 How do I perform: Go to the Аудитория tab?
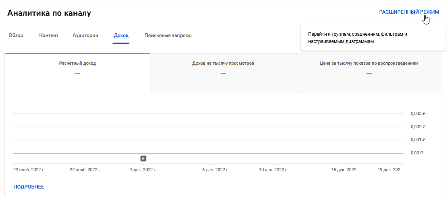click(85, 36)
